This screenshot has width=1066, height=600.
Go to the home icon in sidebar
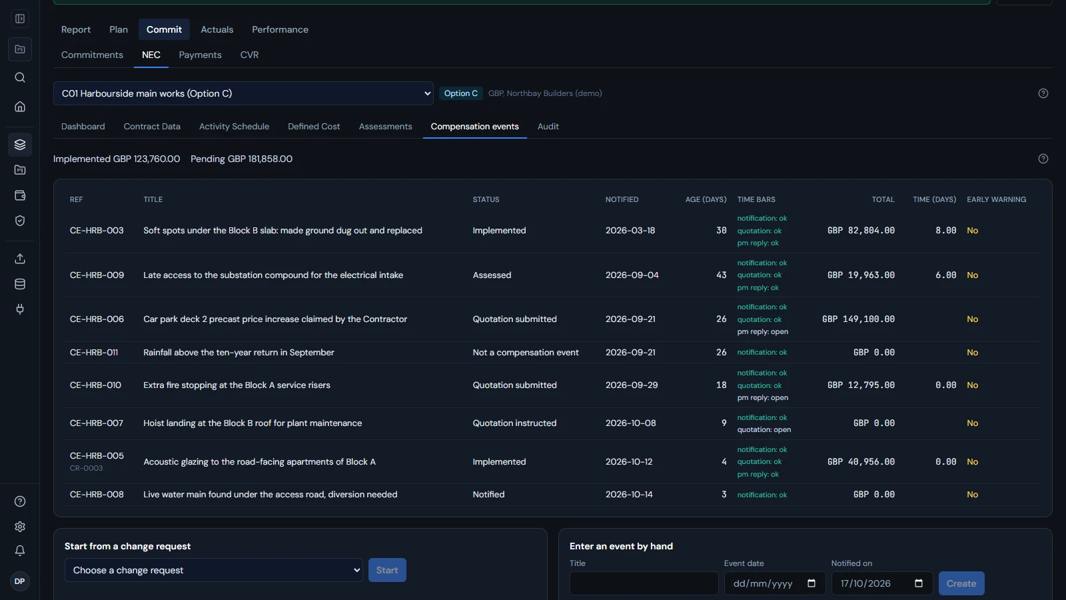pos(20,107)
